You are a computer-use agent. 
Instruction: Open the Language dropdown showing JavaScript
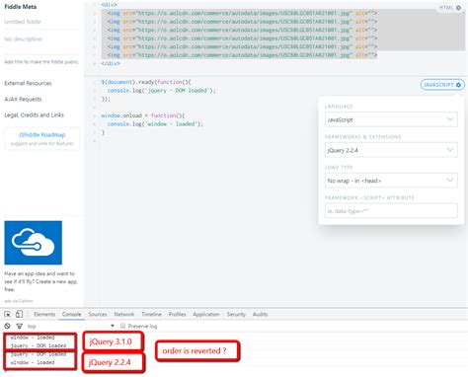point(391,119)
